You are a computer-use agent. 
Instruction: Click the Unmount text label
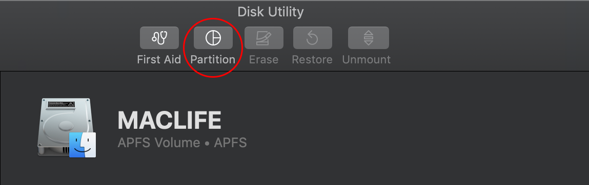(366, 60)
